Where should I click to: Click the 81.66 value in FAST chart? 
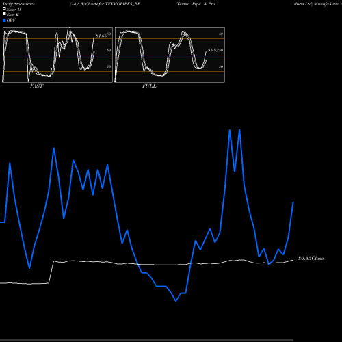pos(101,36)
